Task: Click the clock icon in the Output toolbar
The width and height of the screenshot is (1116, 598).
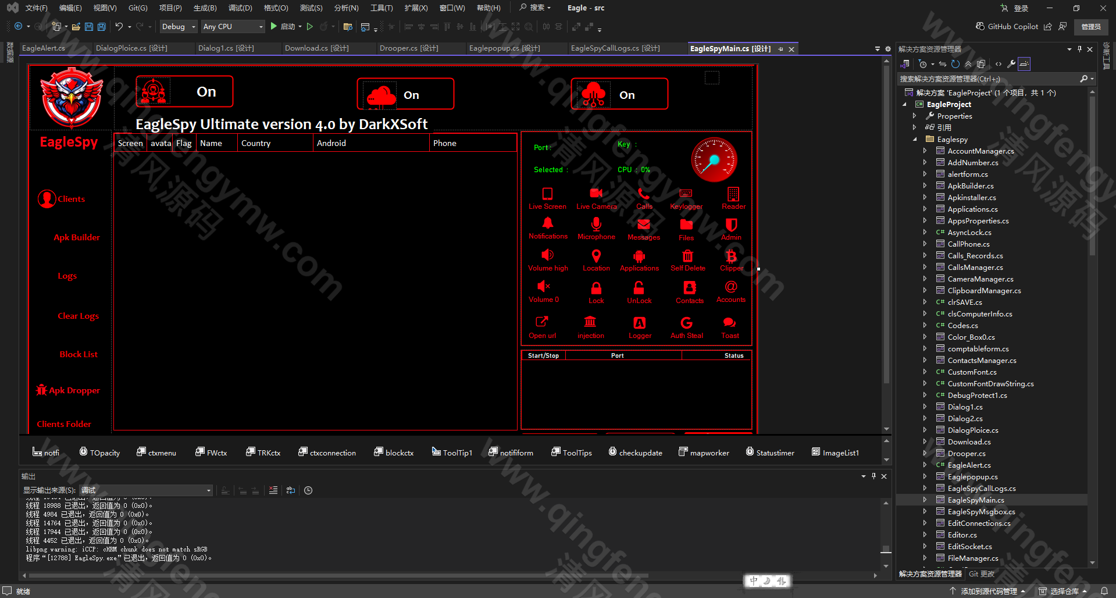Action: 308,490
